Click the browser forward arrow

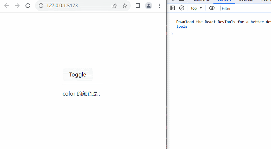tap(17, 6)
